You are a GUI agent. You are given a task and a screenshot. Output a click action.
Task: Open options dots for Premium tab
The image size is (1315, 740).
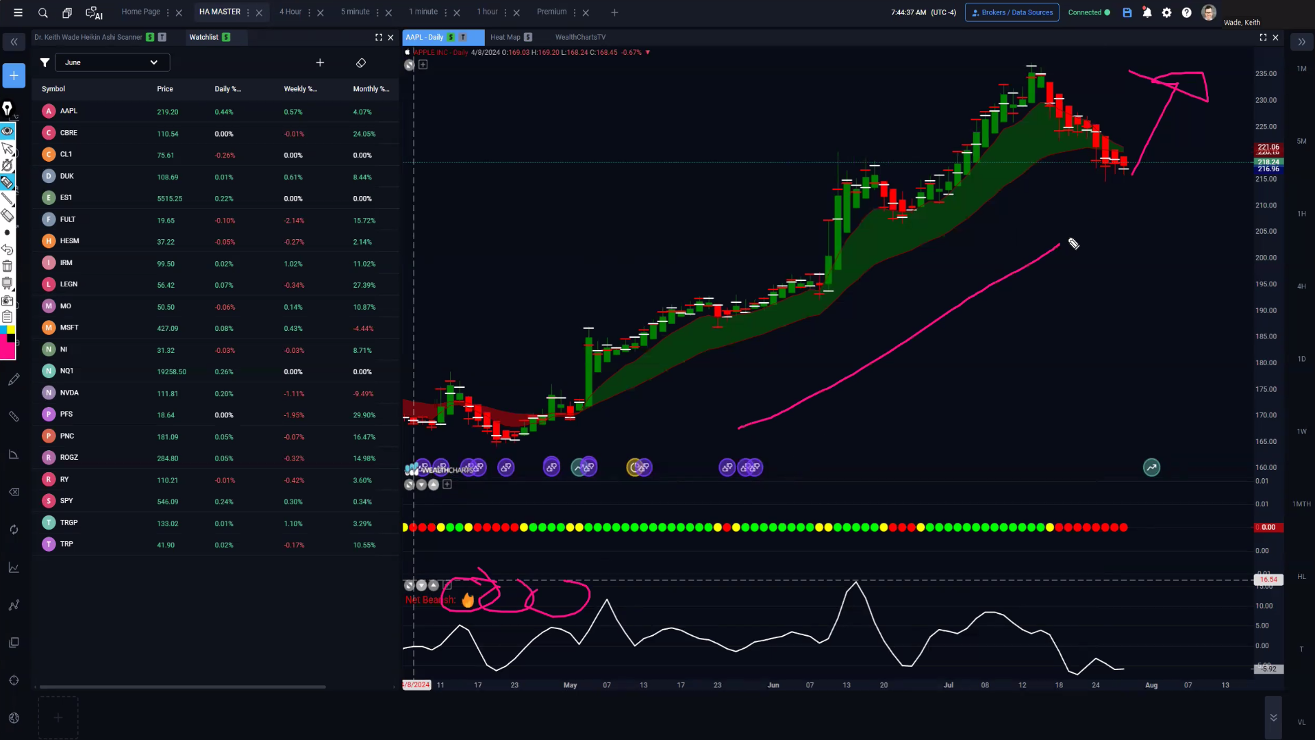575,12
